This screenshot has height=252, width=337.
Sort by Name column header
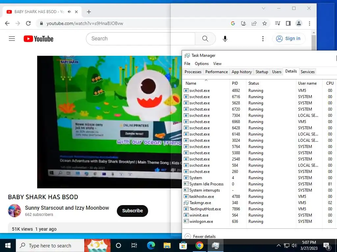[x=206, y=83]
